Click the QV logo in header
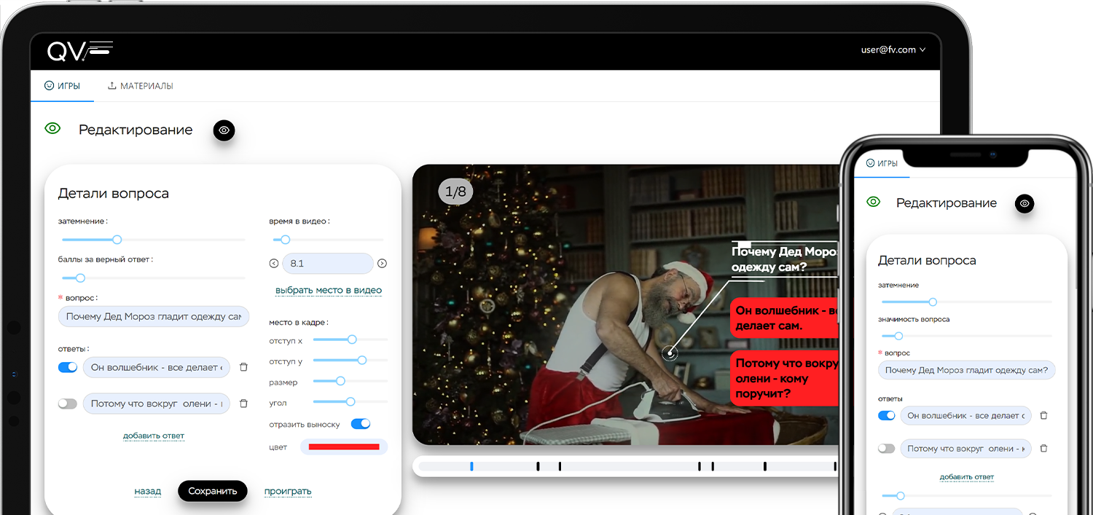The width and height of the screenshot is (1093, 515). 79,51
